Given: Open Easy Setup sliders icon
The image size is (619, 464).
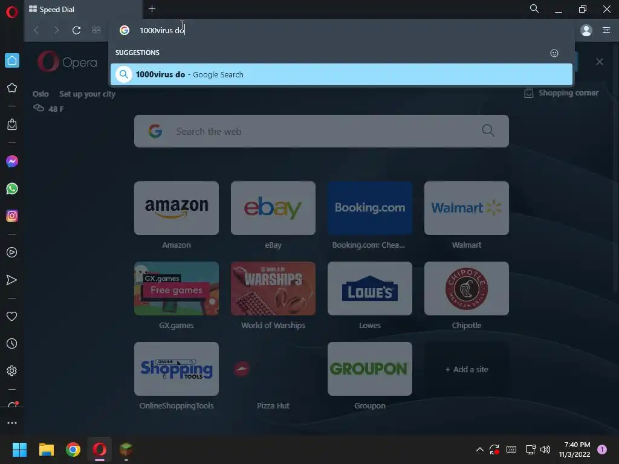Looking at the screenshot, I should click(x=606, y=30).
